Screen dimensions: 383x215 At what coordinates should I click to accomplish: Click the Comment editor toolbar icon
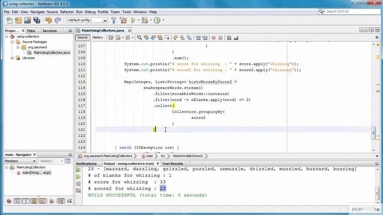[229, 38]
